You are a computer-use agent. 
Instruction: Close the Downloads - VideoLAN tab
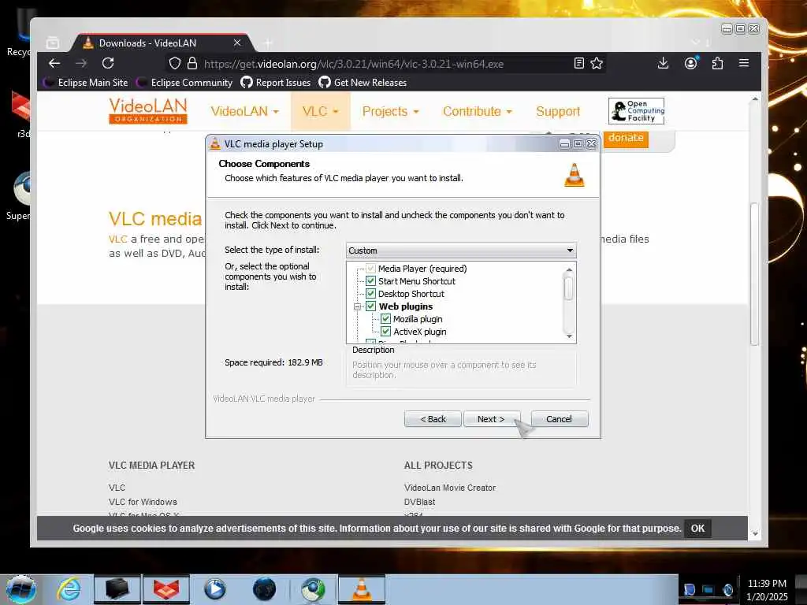click(236, 43)
